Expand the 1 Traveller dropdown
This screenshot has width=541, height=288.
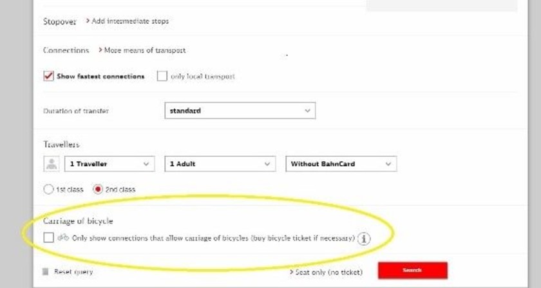pyautogui.click(x=109, y=164)
